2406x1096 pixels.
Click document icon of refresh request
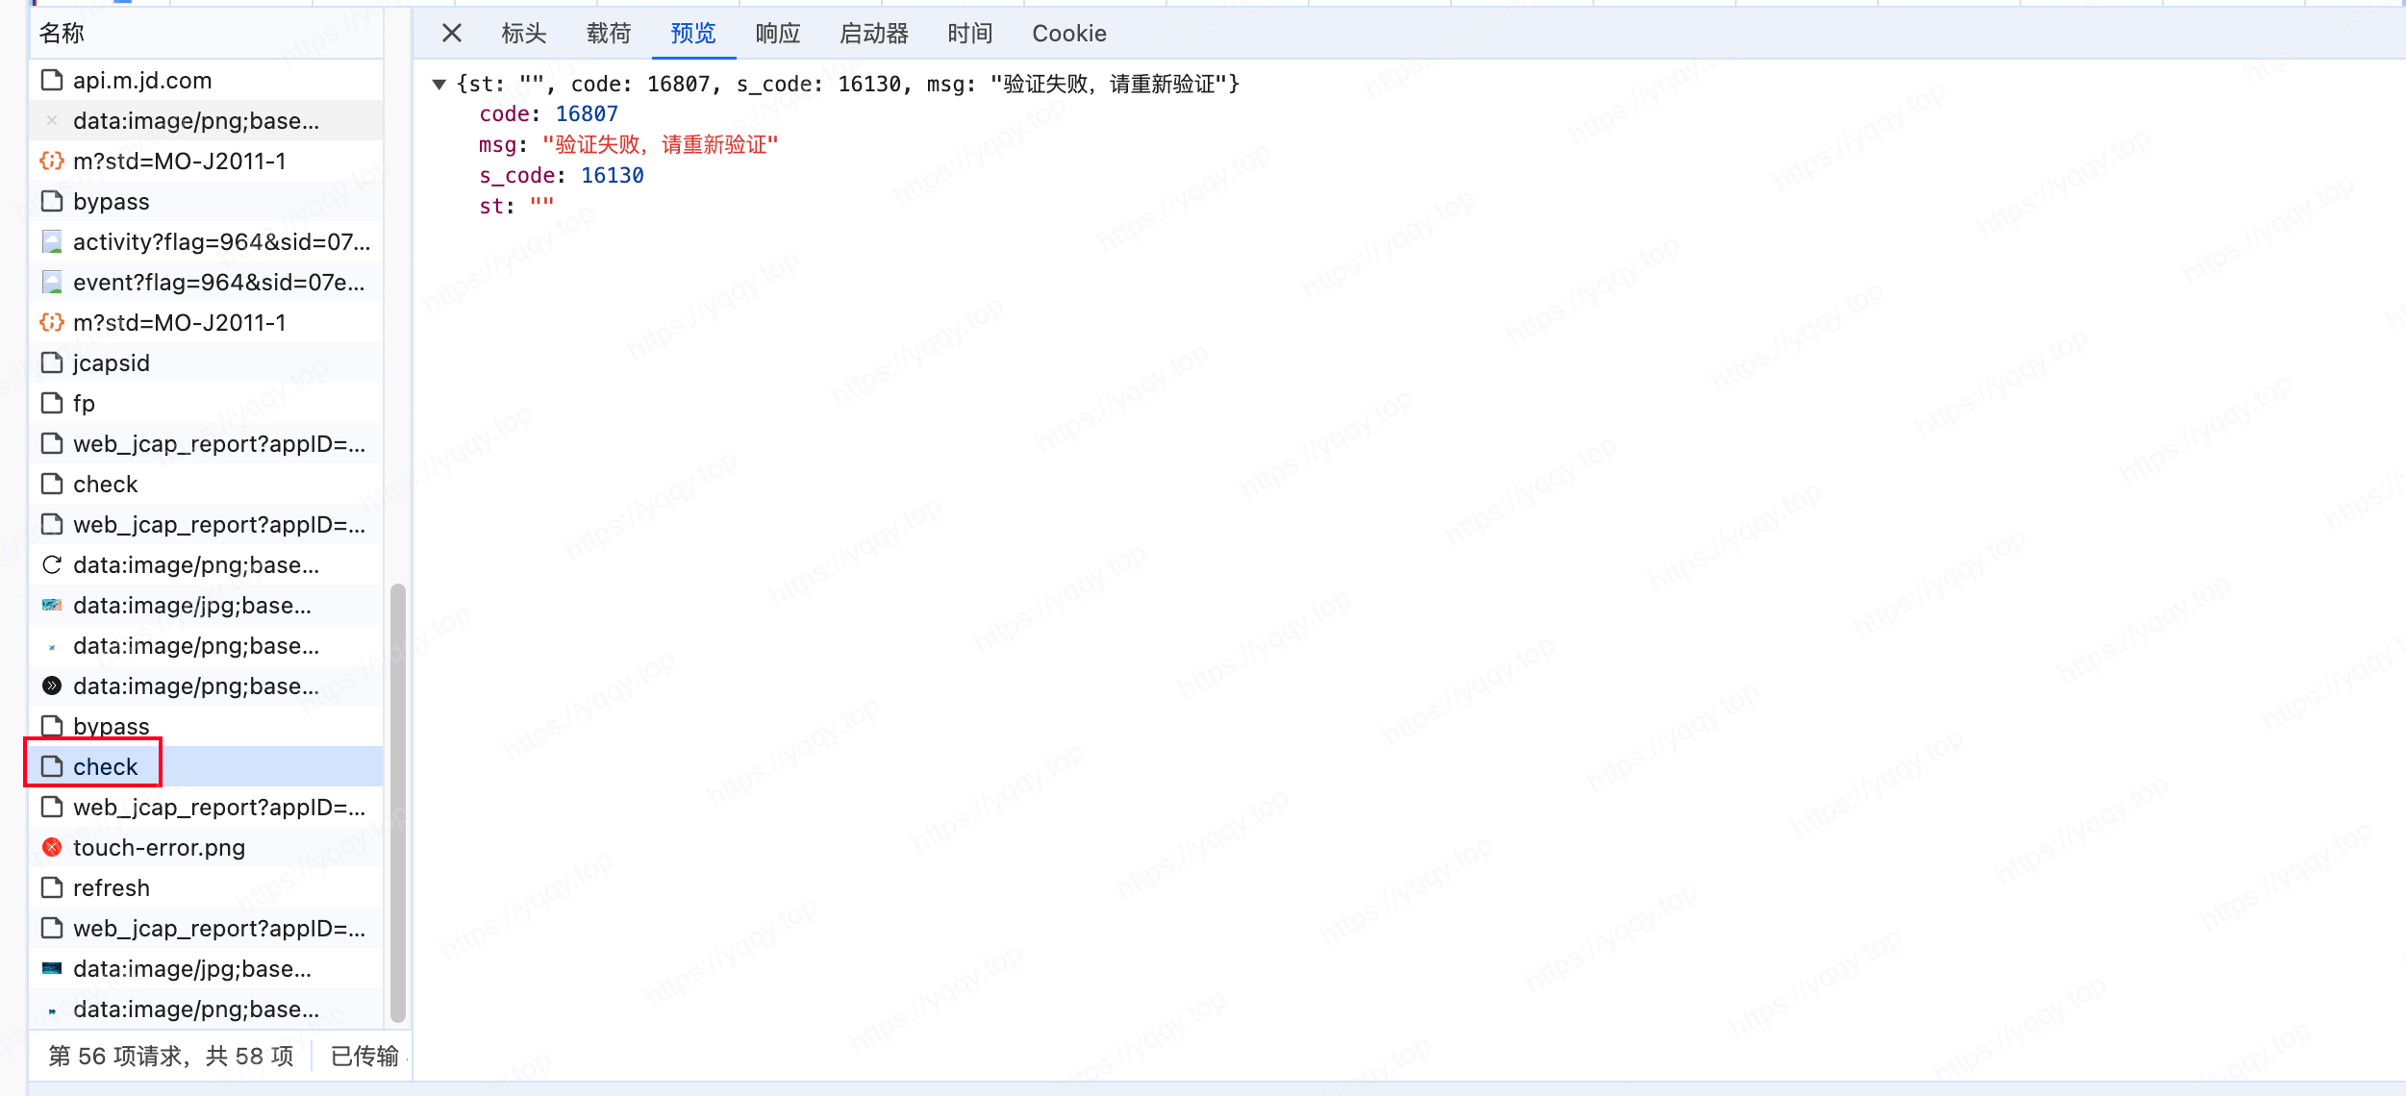point(52,888)
